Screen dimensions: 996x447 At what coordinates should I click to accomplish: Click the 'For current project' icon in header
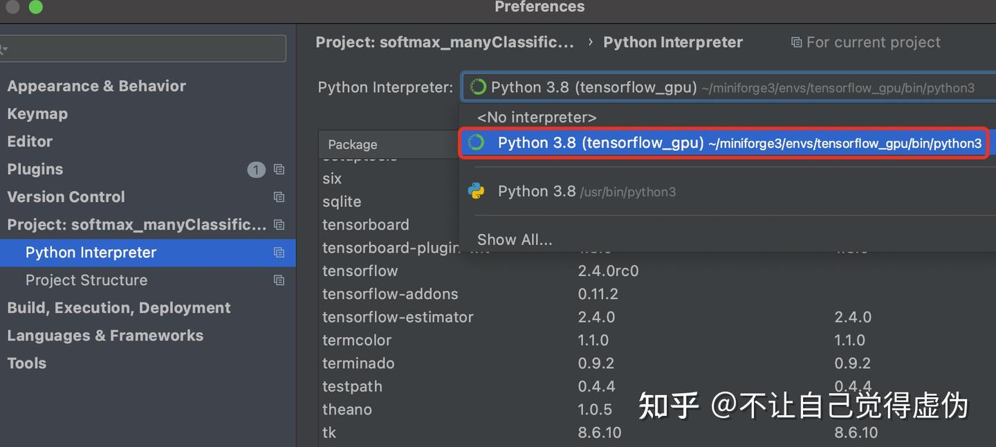pos(795,42)
